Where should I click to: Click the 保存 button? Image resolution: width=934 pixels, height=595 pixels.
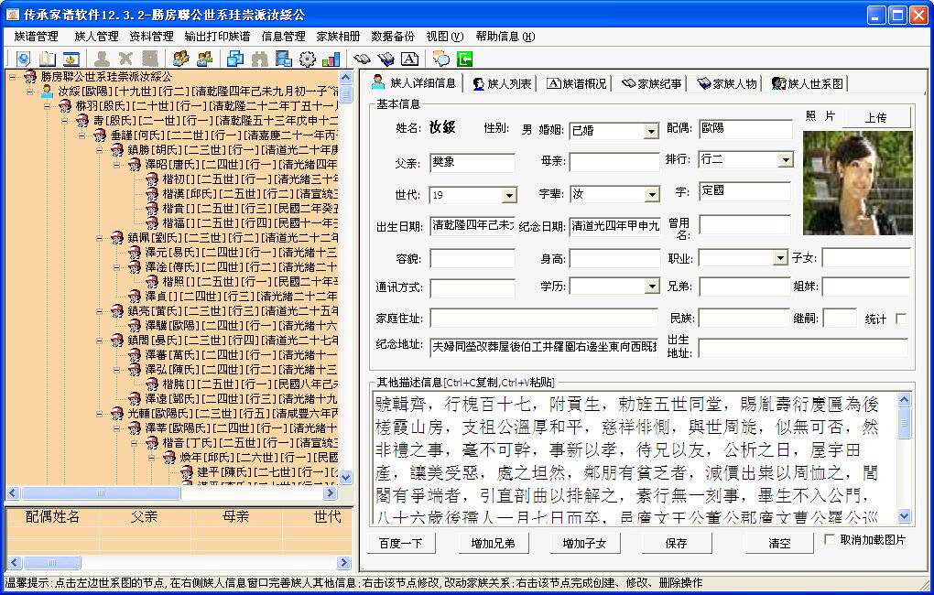[676, 543]
